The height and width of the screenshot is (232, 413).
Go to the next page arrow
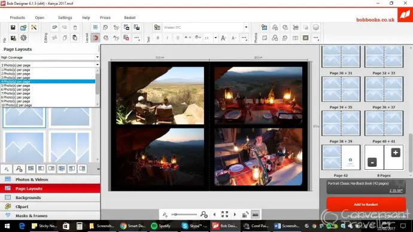point(235,215)
